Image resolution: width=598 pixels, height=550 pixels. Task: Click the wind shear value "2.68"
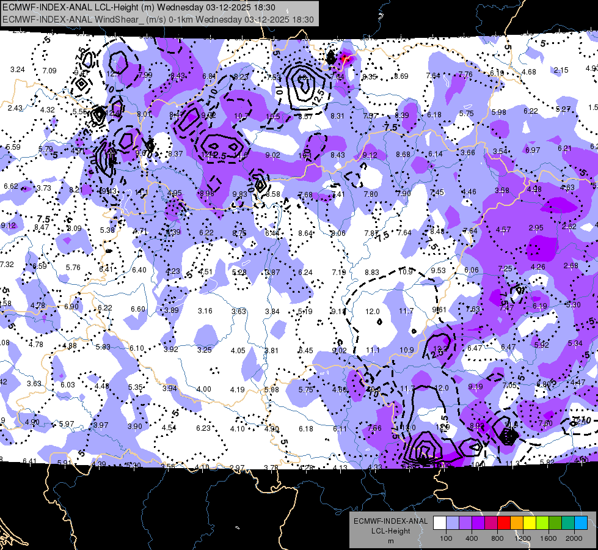571,266
